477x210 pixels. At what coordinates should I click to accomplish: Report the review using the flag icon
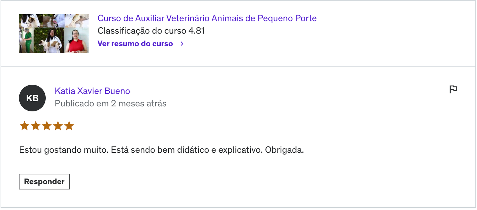pyautogui.click(x=453, y=89)
